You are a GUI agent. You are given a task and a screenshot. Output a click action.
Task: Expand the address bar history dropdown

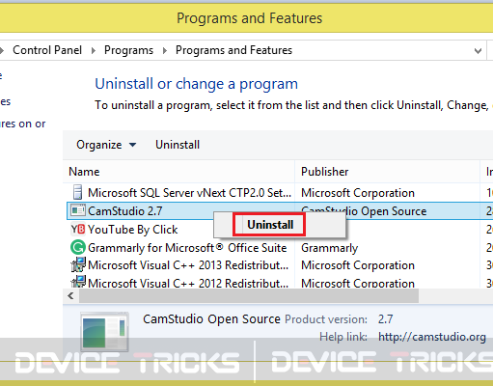(478, 50)
